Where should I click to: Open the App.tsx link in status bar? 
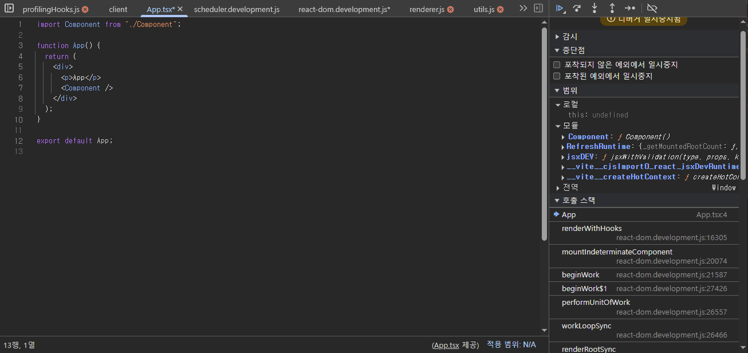pyautogui.click(x=446, y=345)
